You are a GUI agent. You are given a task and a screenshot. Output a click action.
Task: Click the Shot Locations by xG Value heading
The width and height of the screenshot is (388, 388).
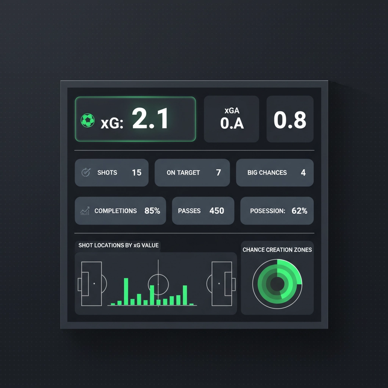click(118, 245)
